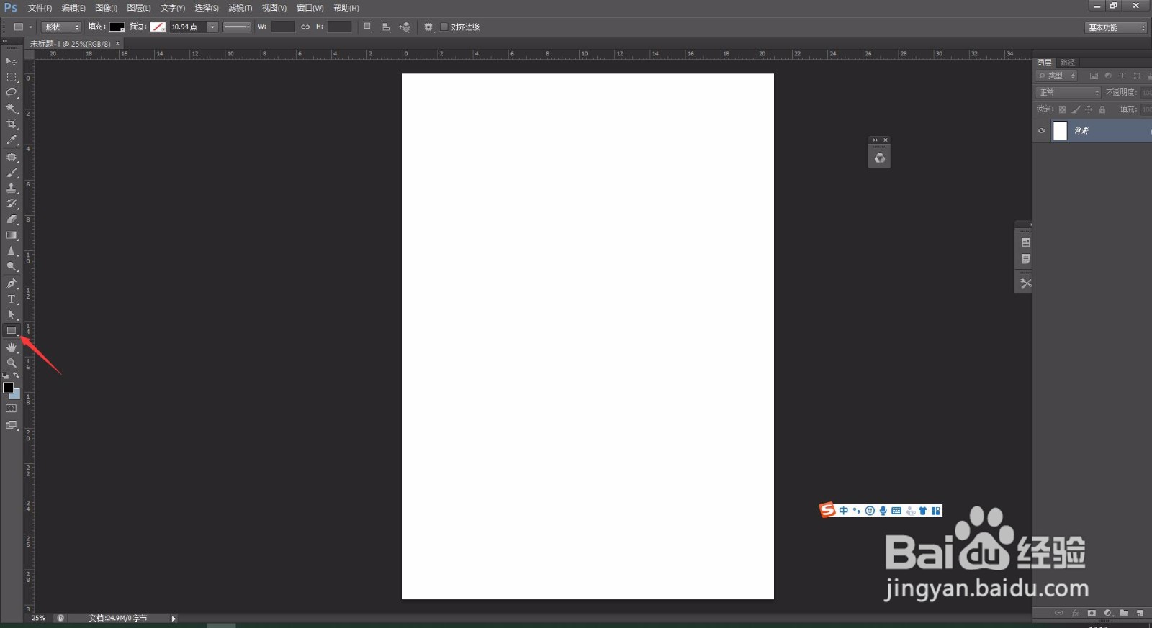Image resolution: width=1152 pixels, height=628 pixels.
Task: Select the Healing Brush tool
Action: coord(11,157)
